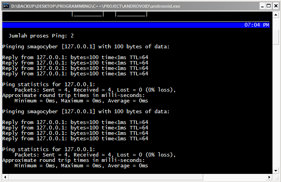The image size is (281, 182).
Task: Click the horizontal scrollbar thumb
Action: pos(106,177)
